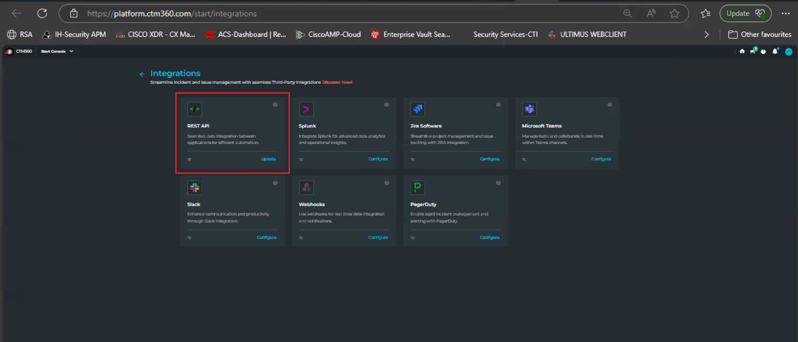Open help info on the Jira Software card
Screen dimensions: 798x342
pyautogui.click(x=498, y=104)
